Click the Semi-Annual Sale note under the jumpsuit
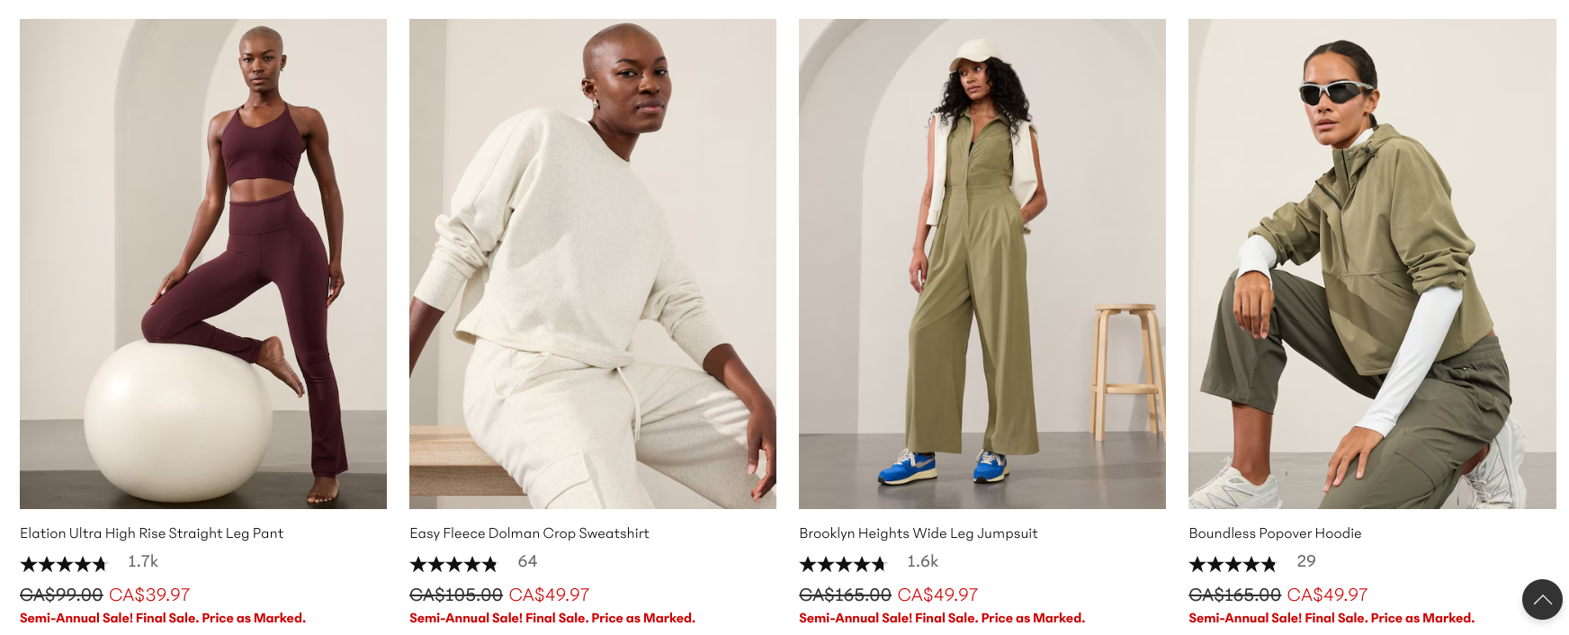 [942, 618]
